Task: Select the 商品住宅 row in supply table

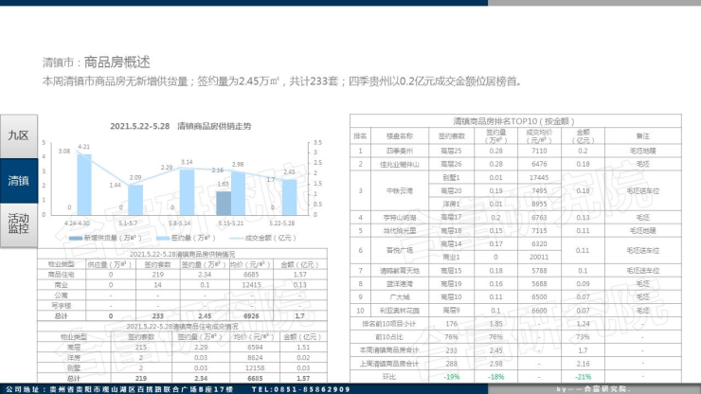Action: tap(61, 275)
